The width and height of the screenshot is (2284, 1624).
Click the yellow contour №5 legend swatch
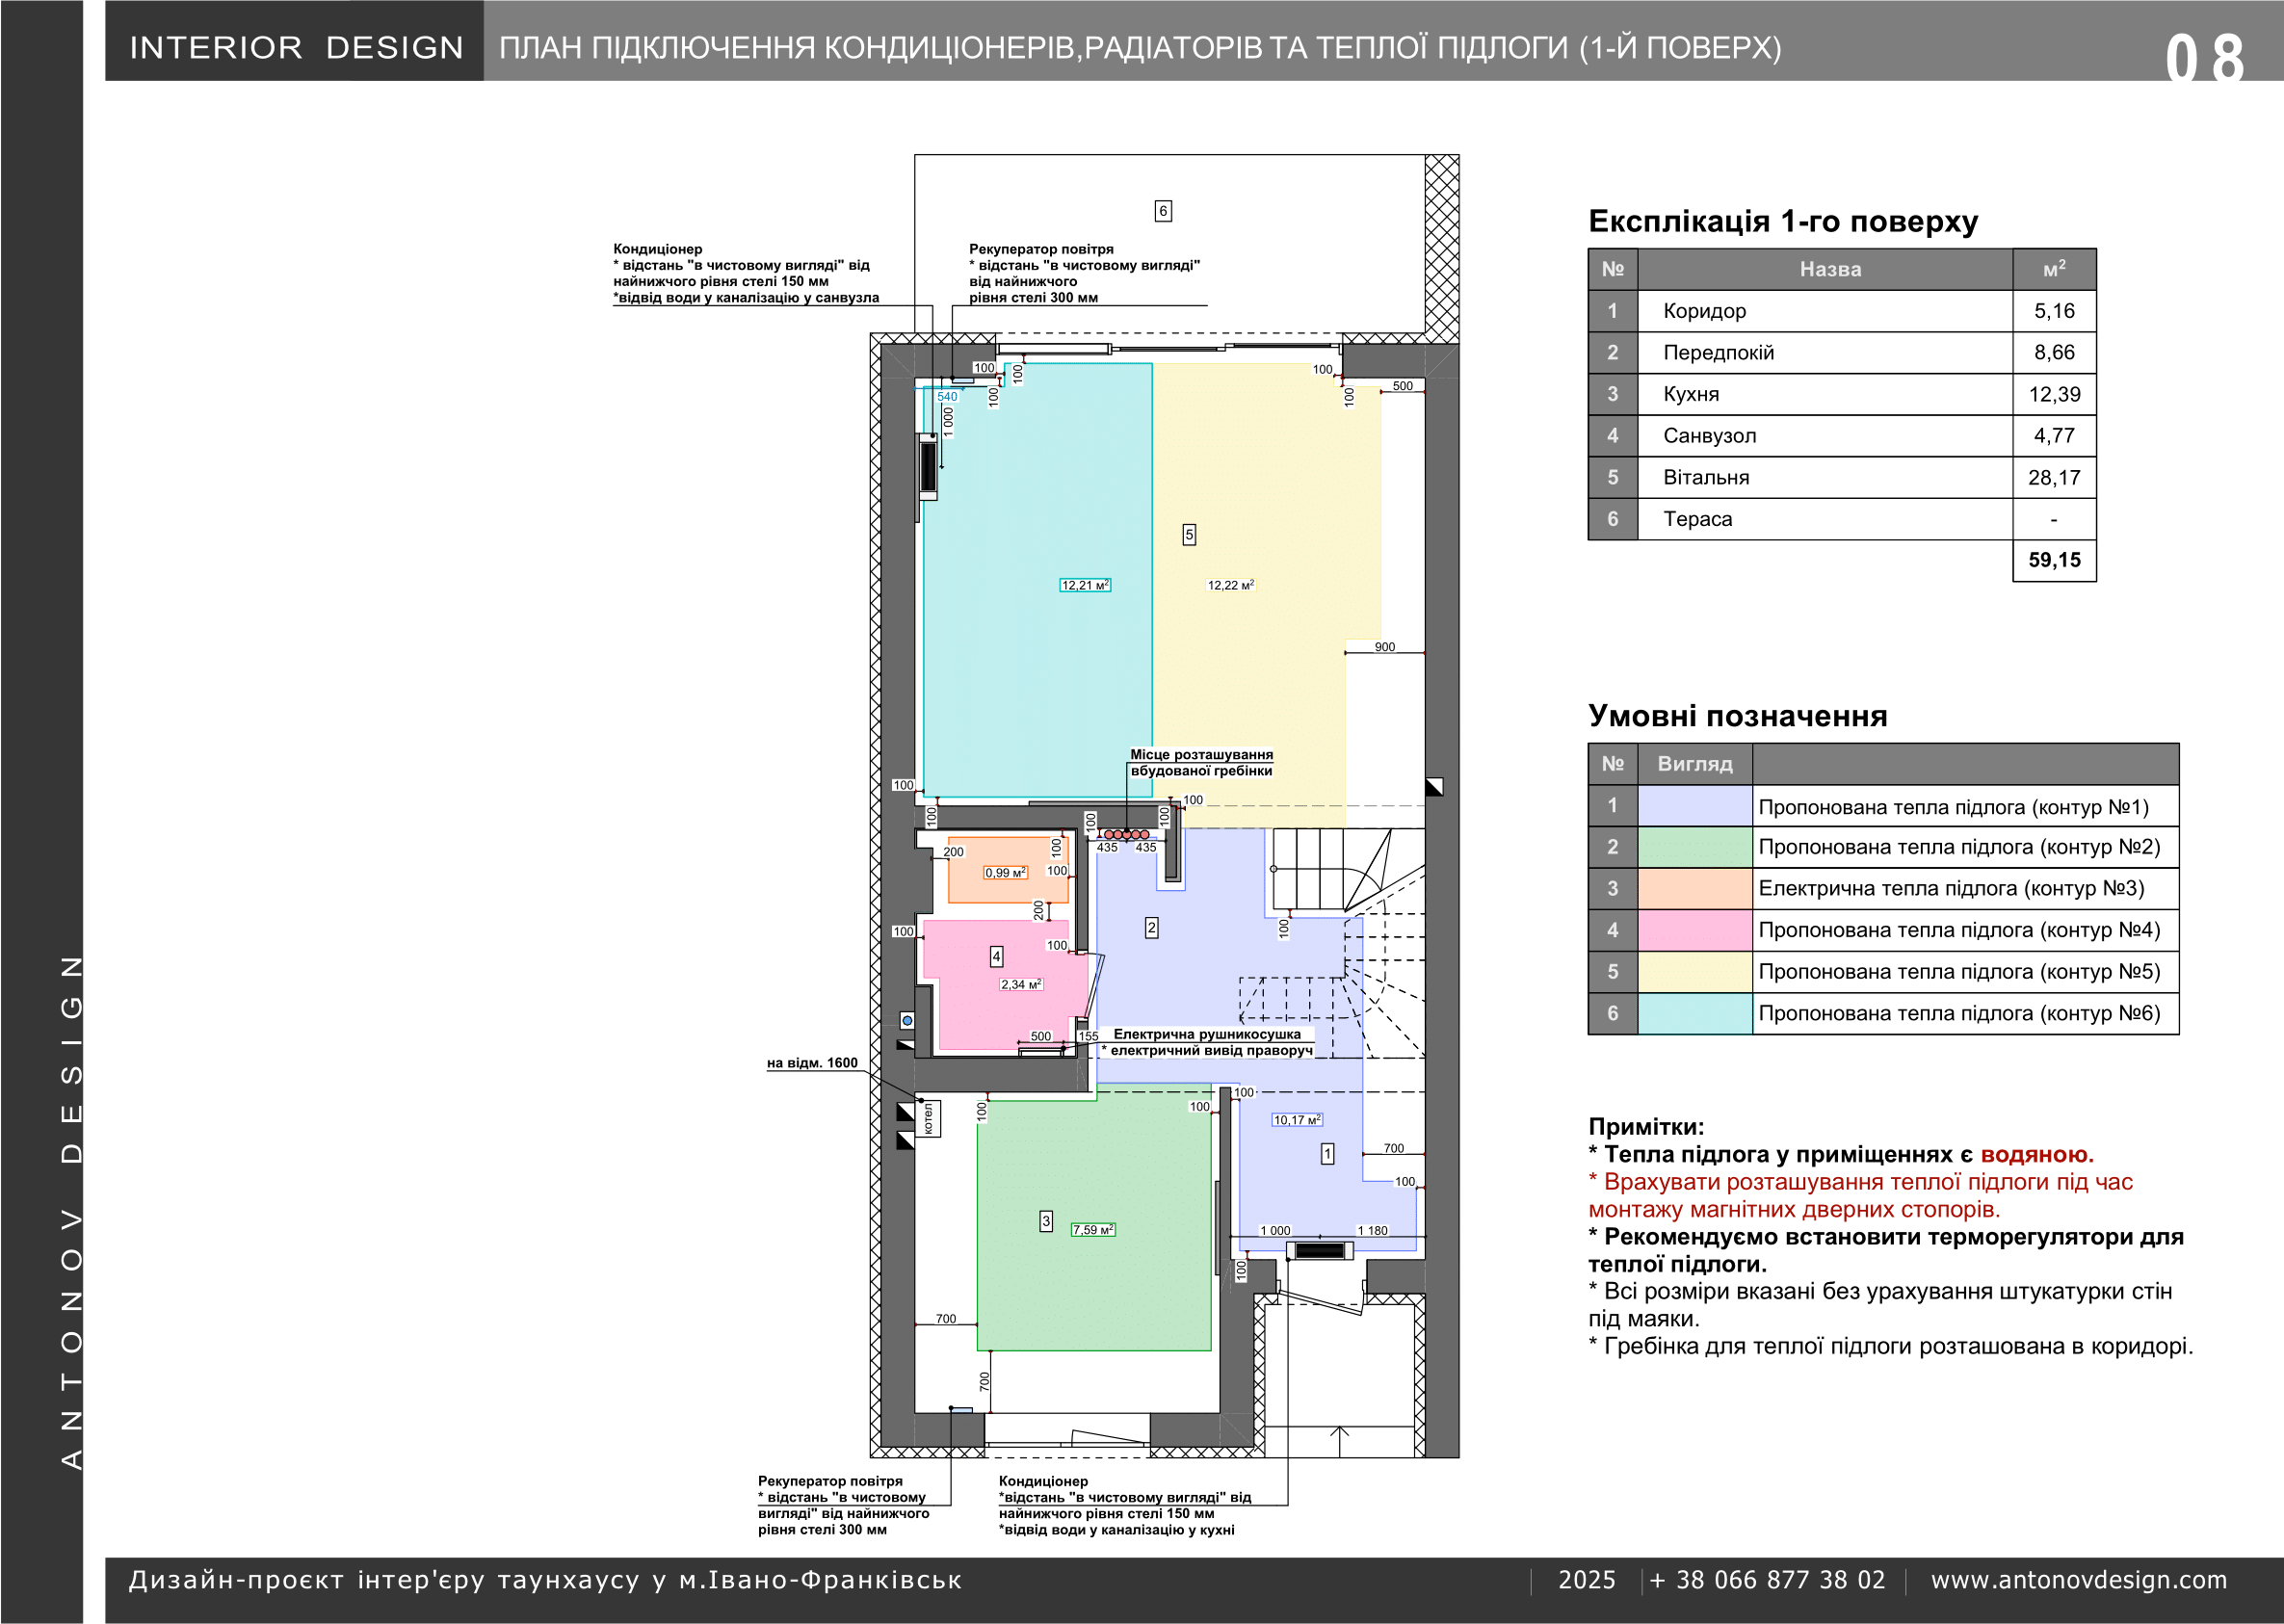pos(1695,972)
